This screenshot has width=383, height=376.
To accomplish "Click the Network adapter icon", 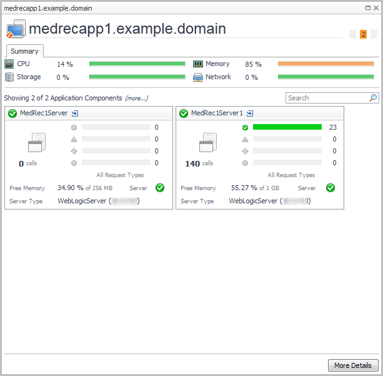I will [x=198, y=77].
